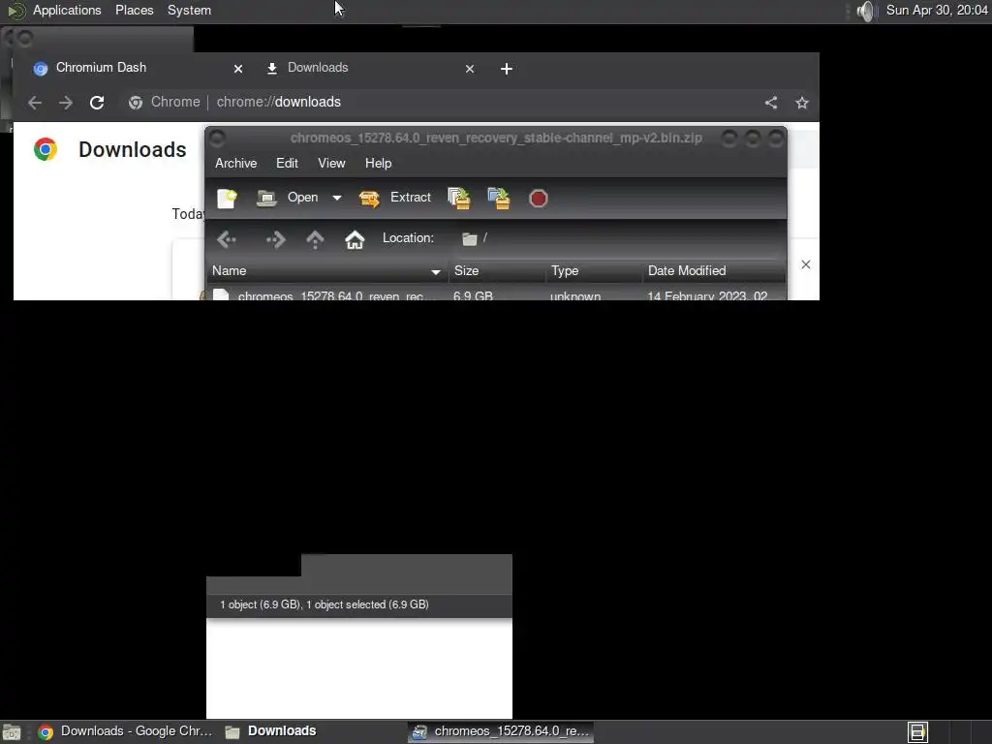Open the Applications menu in top panel

[x=67, y=10]
